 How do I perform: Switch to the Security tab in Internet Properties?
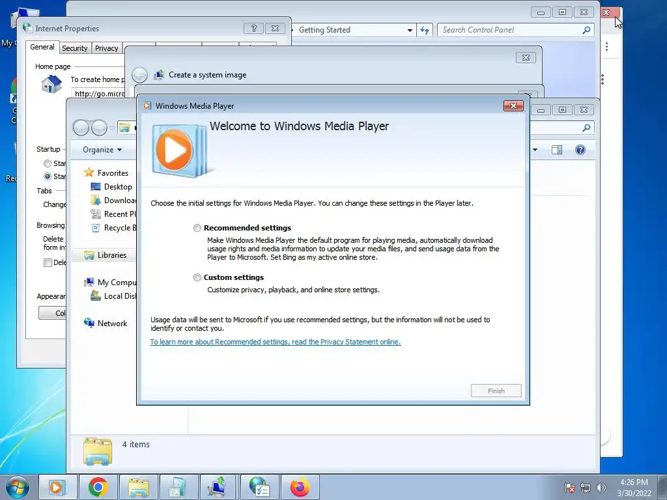74,48
